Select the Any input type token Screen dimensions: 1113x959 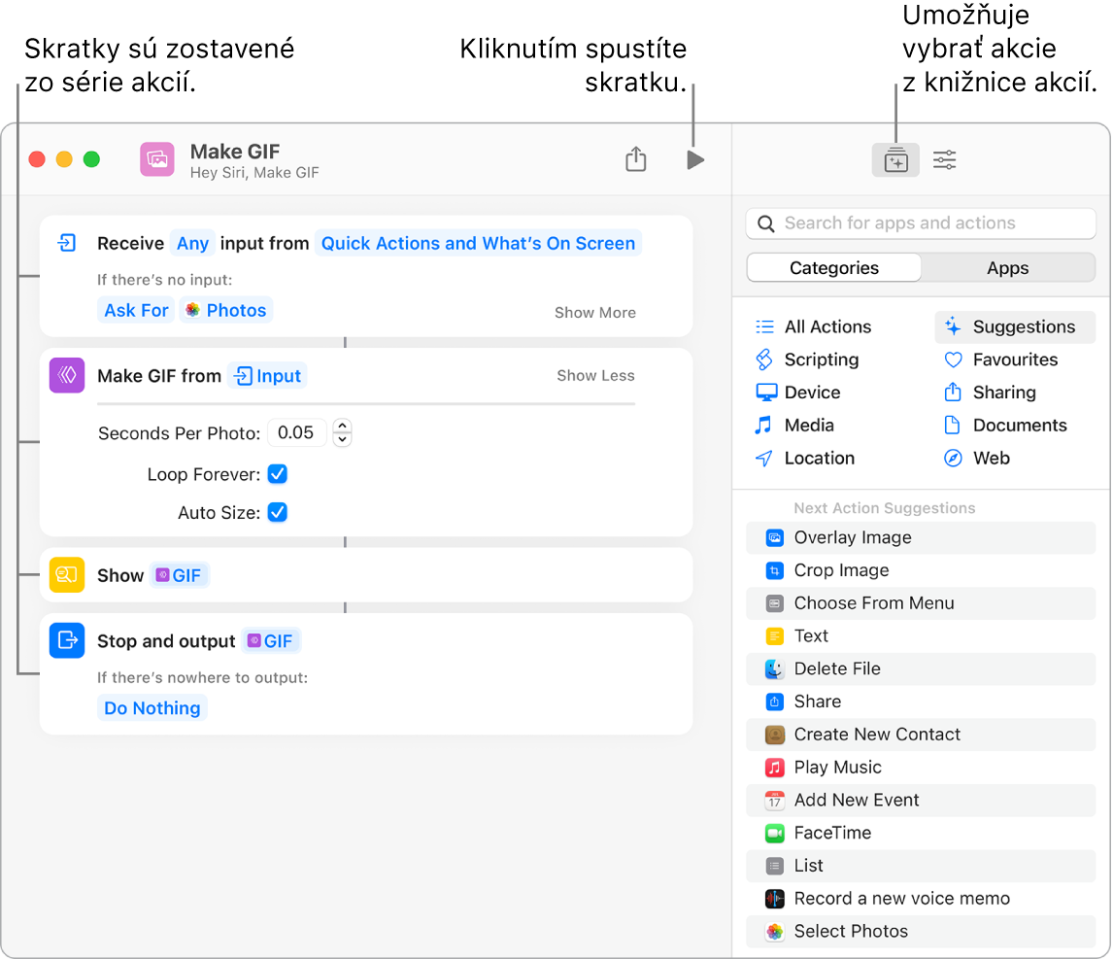click(x=192, y=244)
